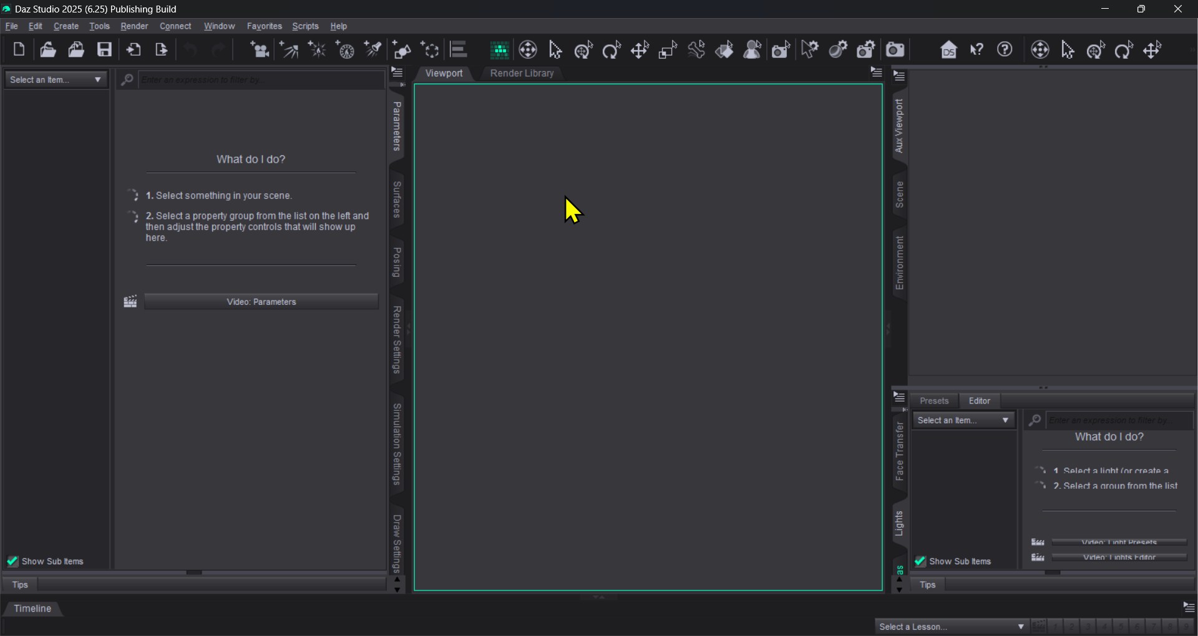
Task: Toggle Show Sub Items in Parameters pane
Action: 12,561
